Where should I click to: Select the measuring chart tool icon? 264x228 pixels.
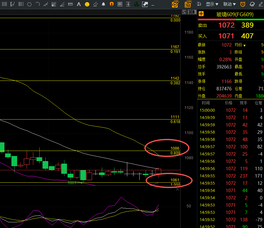[x=12, y=4]
